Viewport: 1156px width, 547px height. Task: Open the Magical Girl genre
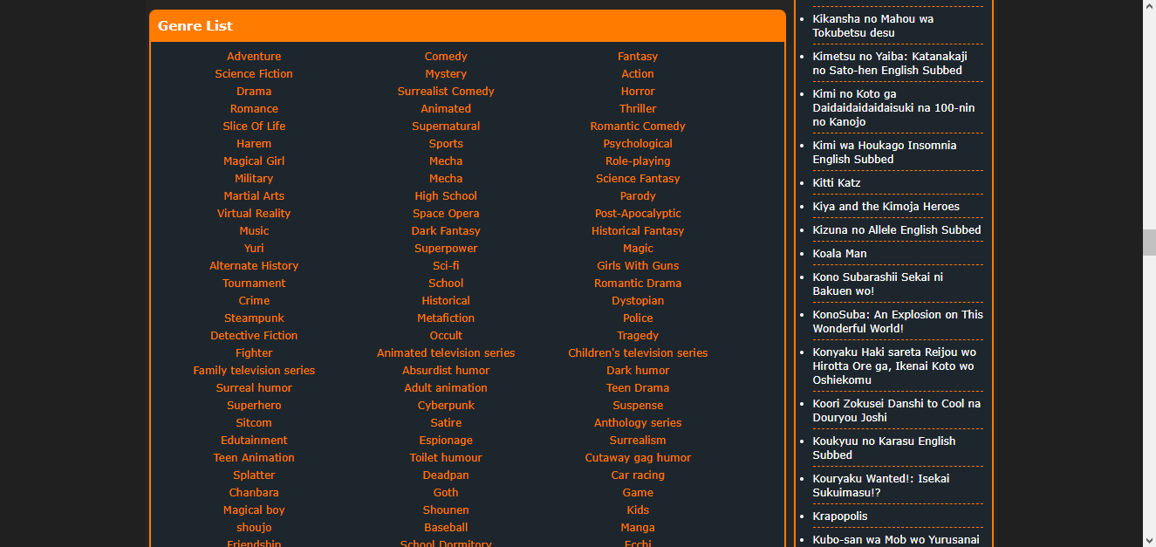[x=254, y=161]
